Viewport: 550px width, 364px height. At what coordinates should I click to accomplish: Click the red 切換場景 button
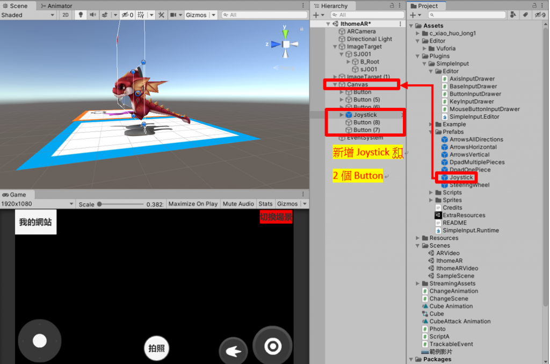(276, 217)
